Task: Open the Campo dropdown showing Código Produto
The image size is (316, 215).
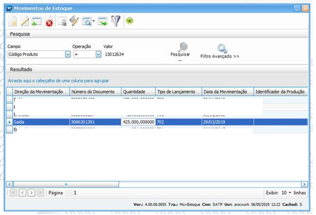Action: [67, 54]
